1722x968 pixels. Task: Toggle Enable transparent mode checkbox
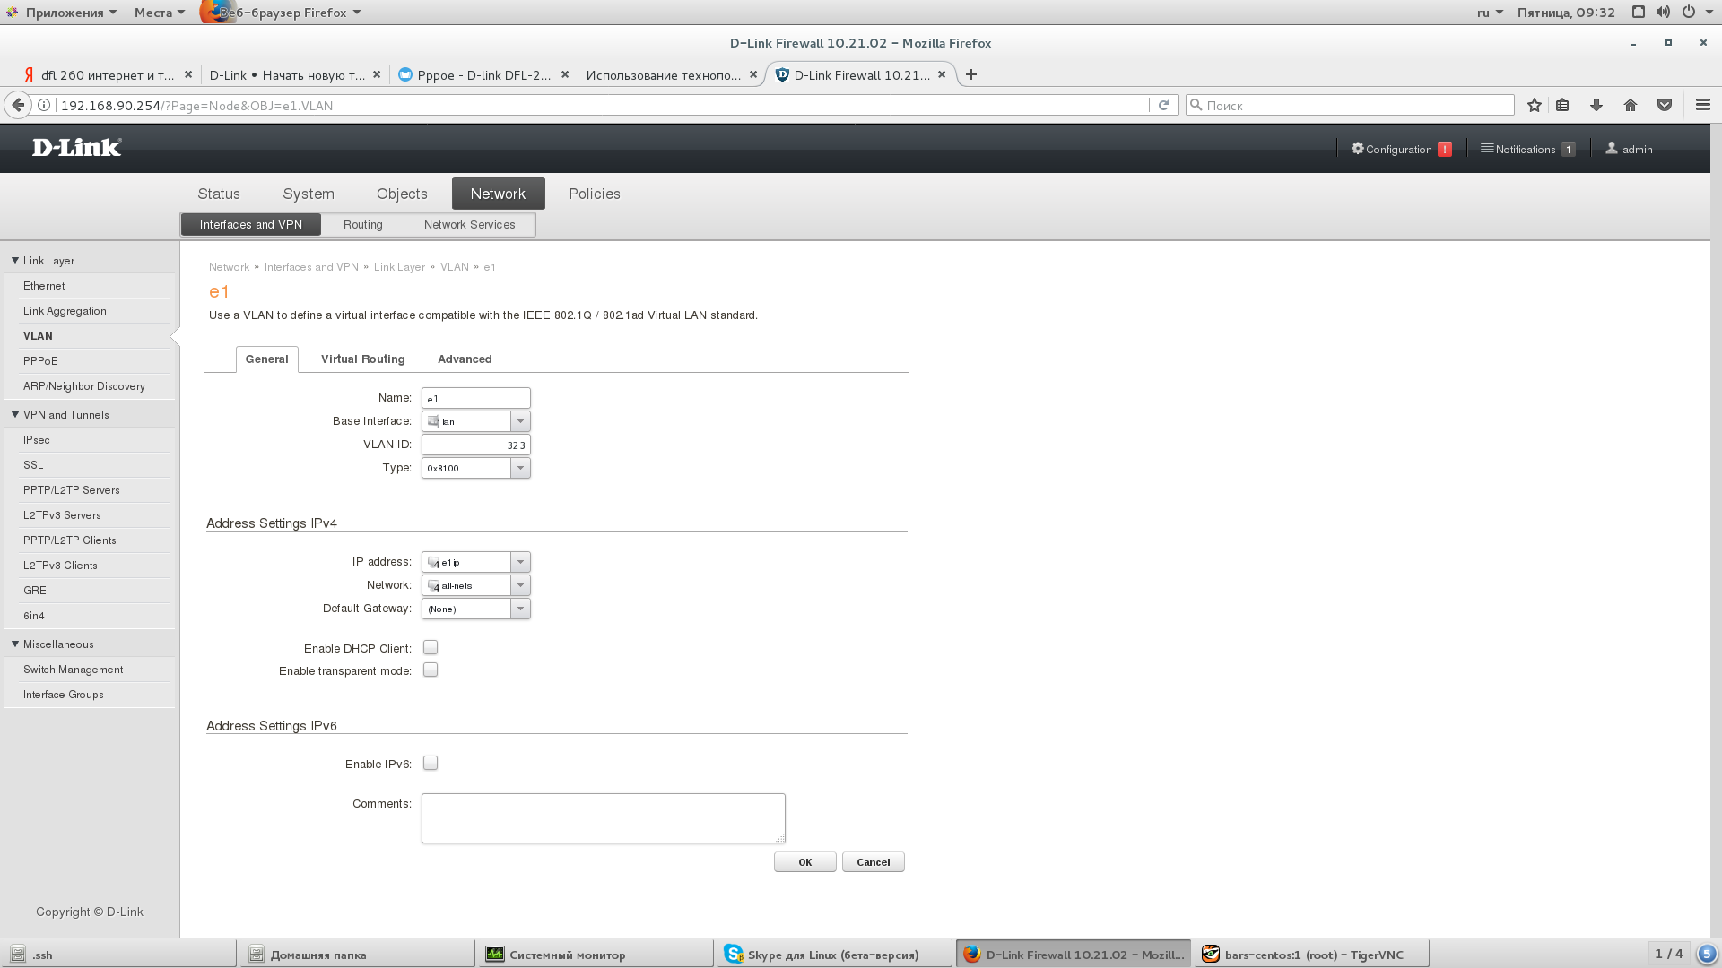pos(430,670)
